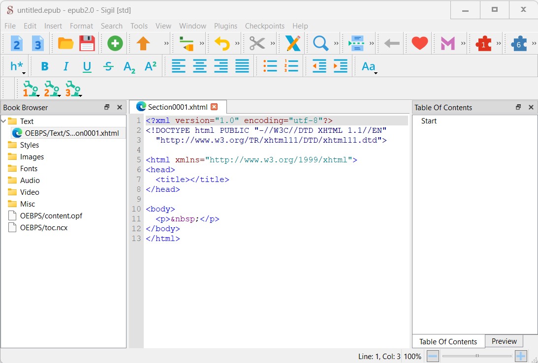Image resolution: width=538 pixels, height=363 pixels.
Task: Open Find and Replace magnifier icon
Action: [321, 43]
